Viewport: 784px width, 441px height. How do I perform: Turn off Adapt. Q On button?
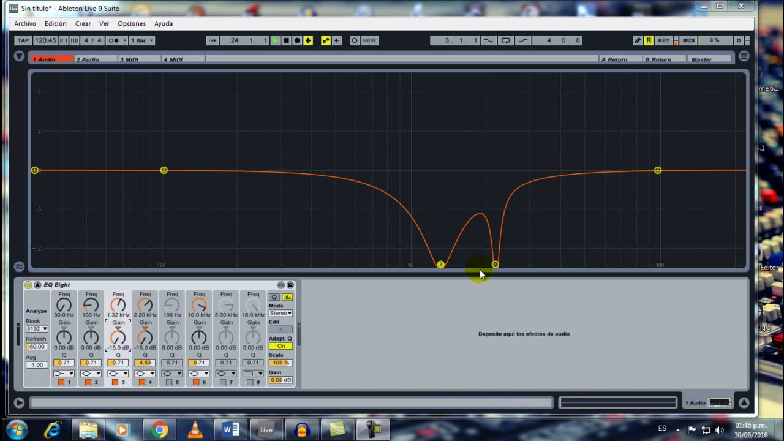[x=281, y=346]
